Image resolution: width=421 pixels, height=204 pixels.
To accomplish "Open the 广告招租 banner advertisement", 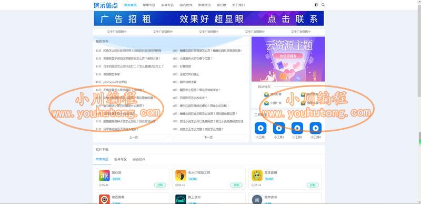I will [x=208, y=18].
